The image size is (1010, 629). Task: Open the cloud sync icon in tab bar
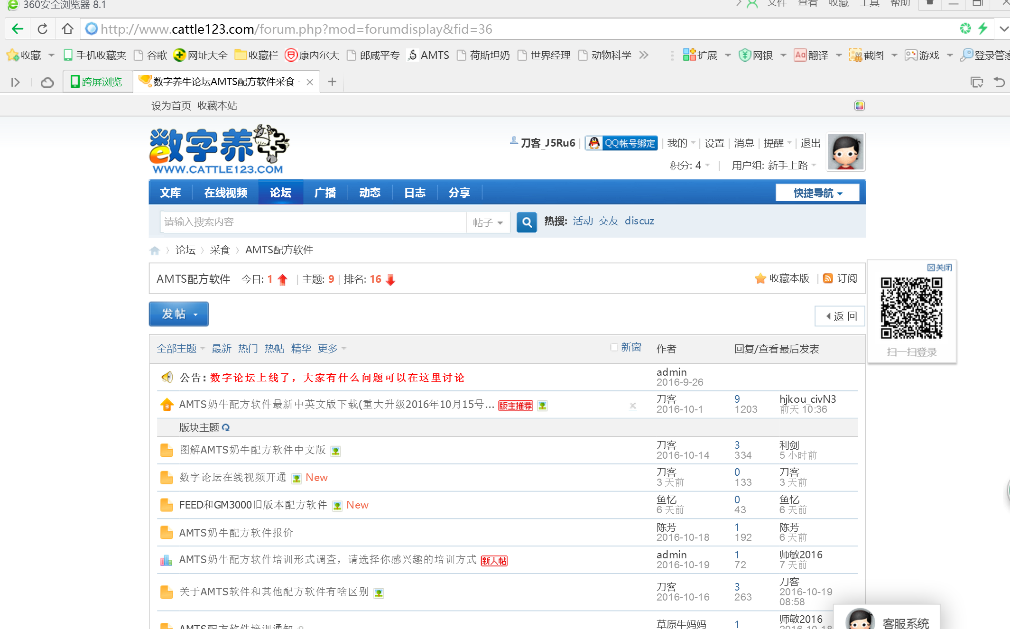click(x=47, y=82)
